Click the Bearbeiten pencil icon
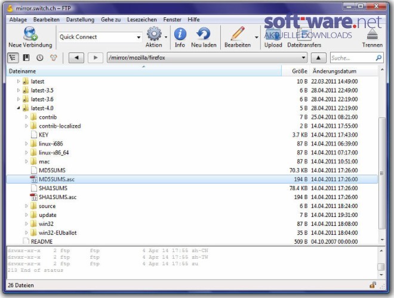394x298 pixels. coord(238,33)
